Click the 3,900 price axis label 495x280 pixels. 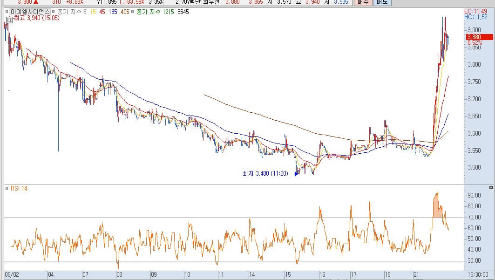[x=474, y=30]
